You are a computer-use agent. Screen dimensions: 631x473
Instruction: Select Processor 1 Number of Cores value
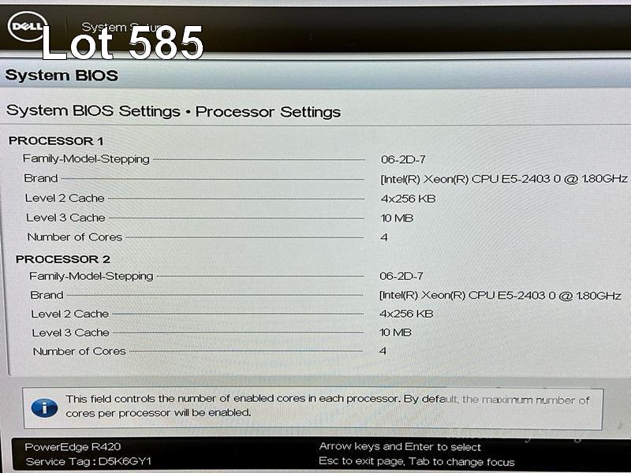[384, 237]
